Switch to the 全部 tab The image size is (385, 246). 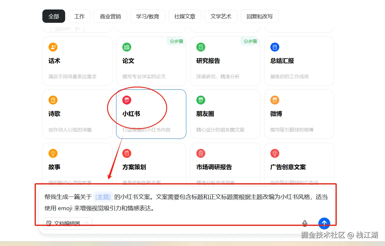pyautogui.click(x=54, y=16)
